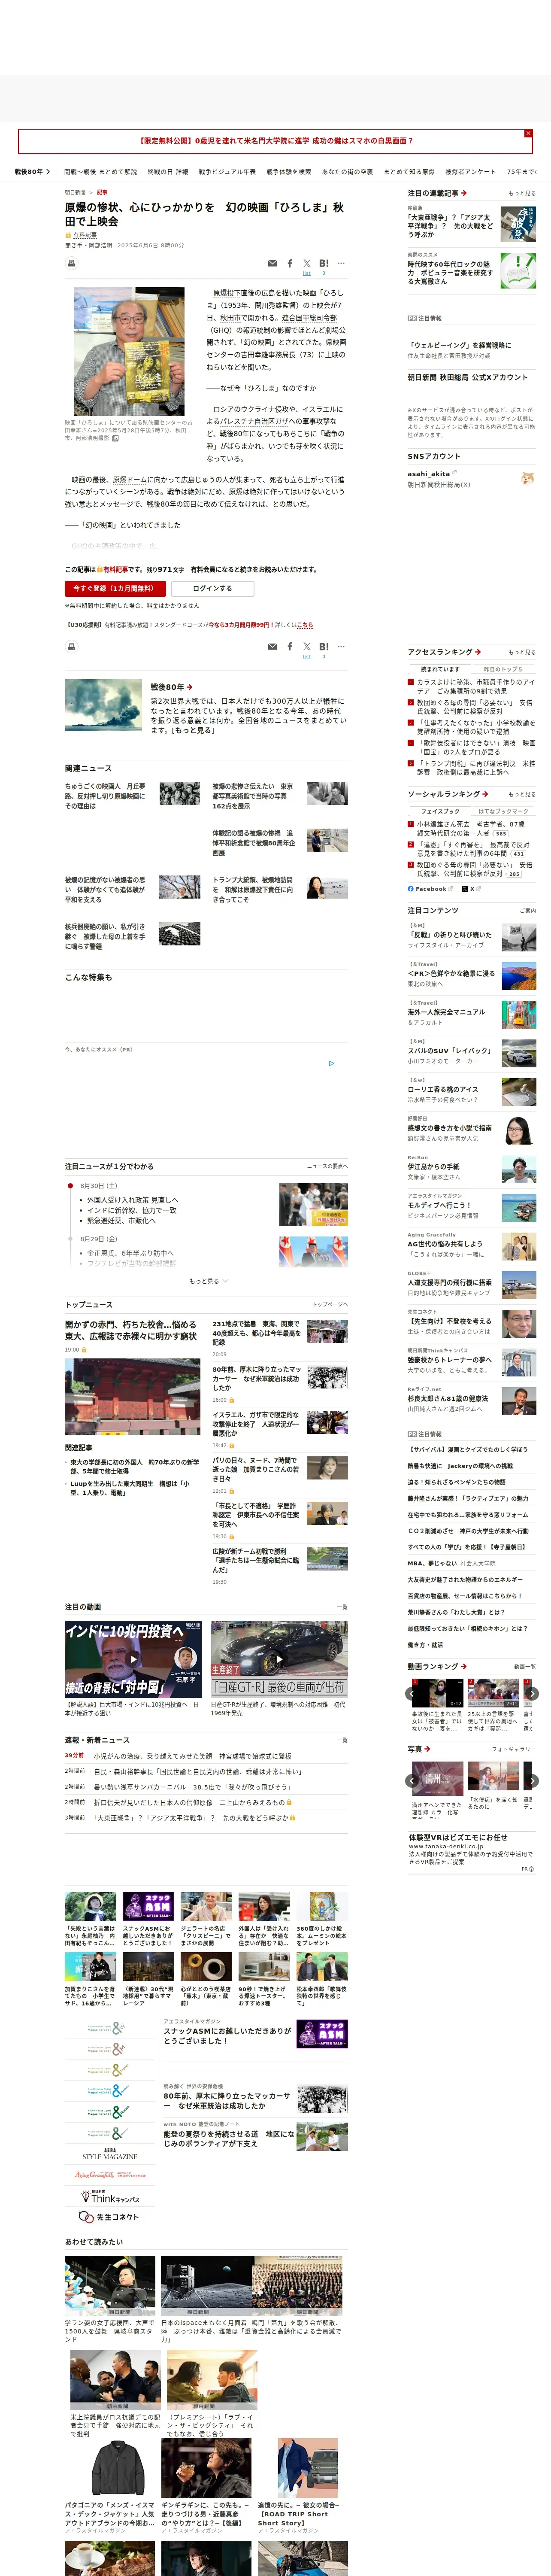Click the red gate photo under トップニュース
This screenshot has width=551, height=2576.
pyautogui.click(x=132, y=1397)
